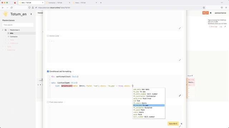Image resolution: width=229 pixels, height=128 pixels.
Task: Focus the Tree search field
Action: click(18, 25)
